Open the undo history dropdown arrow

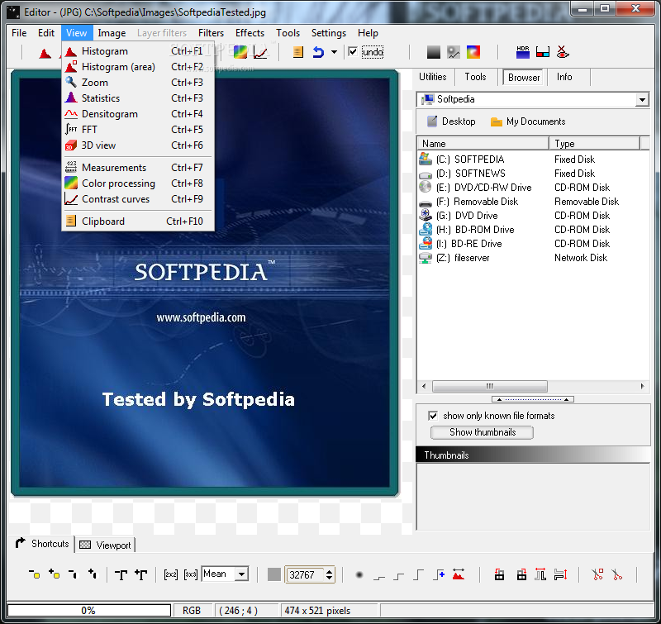334,52
